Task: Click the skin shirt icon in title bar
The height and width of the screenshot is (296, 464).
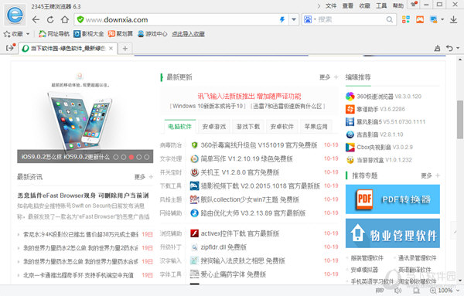Action: (413, 5)
